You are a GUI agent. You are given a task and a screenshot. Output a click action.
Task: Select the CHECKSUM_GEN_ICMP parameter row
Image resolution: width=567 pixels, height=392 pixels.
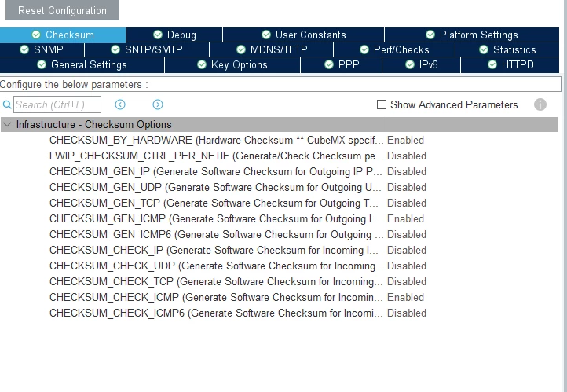point(215,219)
